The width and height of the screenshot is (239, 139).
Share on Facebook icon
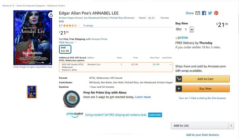(x=204, y=13)
